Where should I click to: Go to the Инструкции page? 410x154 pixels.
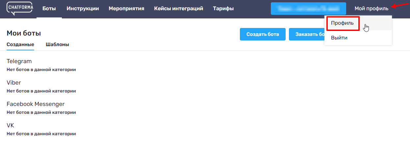pyautogui.click(x=83, y=9)
